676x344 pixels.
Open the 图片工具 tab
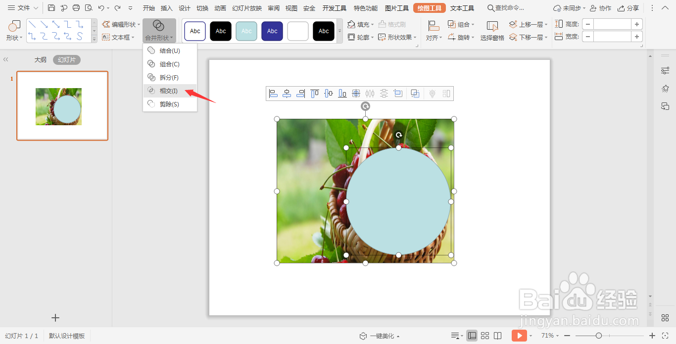pyautogui.click(x=397, y=8)
